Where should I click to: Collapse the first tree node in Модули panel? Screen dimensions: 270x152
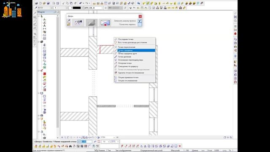[x=39, y=16]
